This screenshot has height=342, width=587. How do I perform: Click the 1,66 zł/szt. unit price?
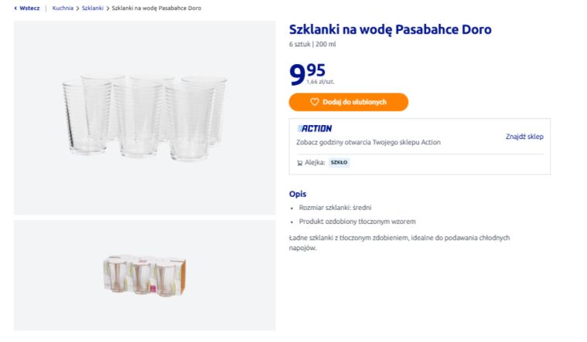(320, 81)
